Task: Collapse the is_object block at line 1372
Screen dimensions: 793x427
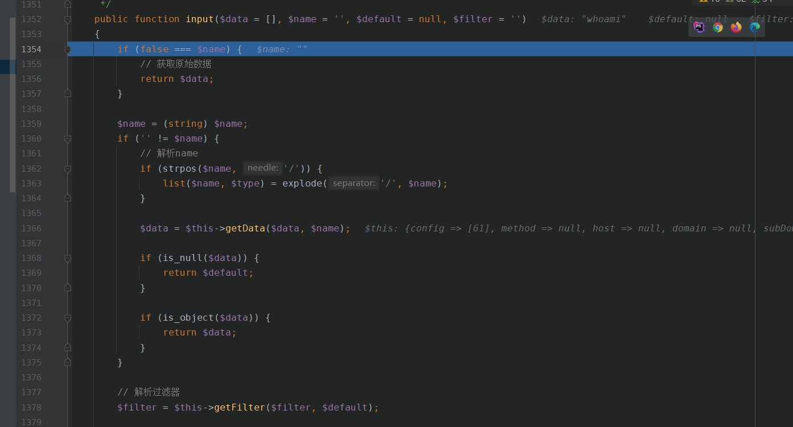Action: pyautogui.click(x=68, y=318)
